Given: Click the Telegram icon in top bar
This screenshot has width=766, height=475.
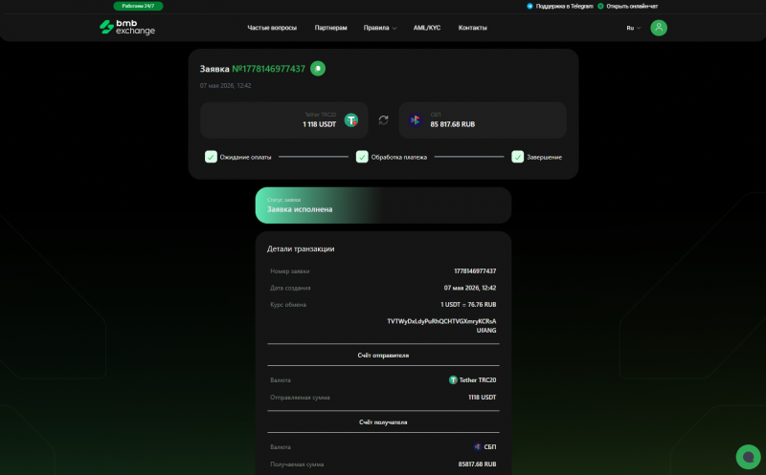Looking at the screenshot, I should (530, 7).
